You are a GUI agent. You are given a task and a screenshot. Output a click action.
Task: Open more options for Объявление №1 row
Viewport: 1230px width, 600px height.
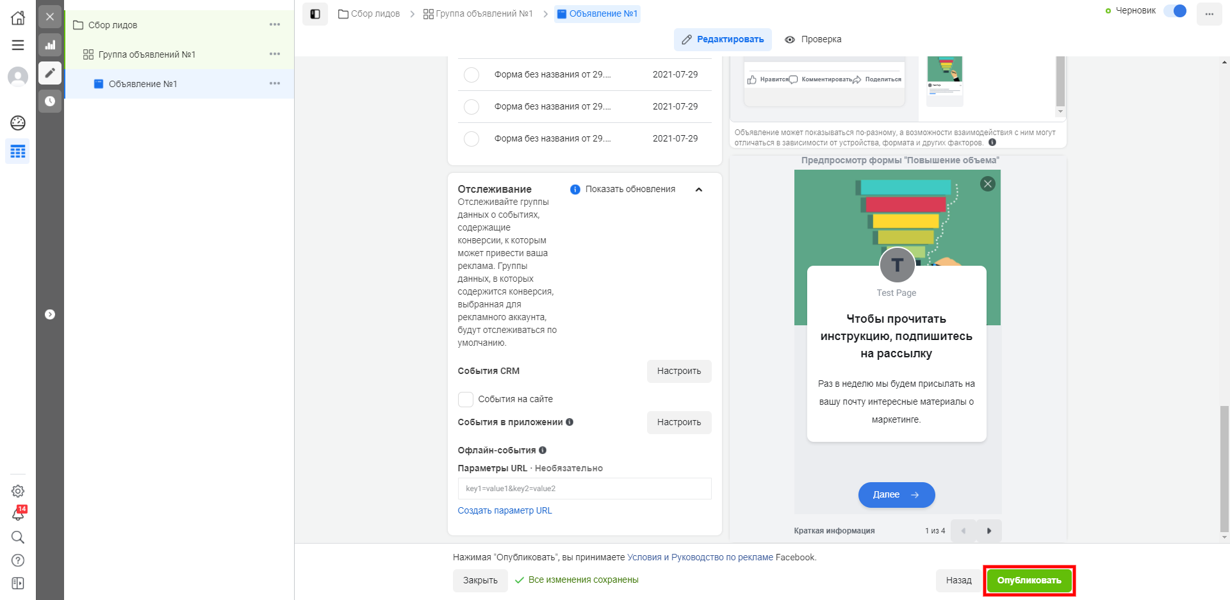click(275, 83)
